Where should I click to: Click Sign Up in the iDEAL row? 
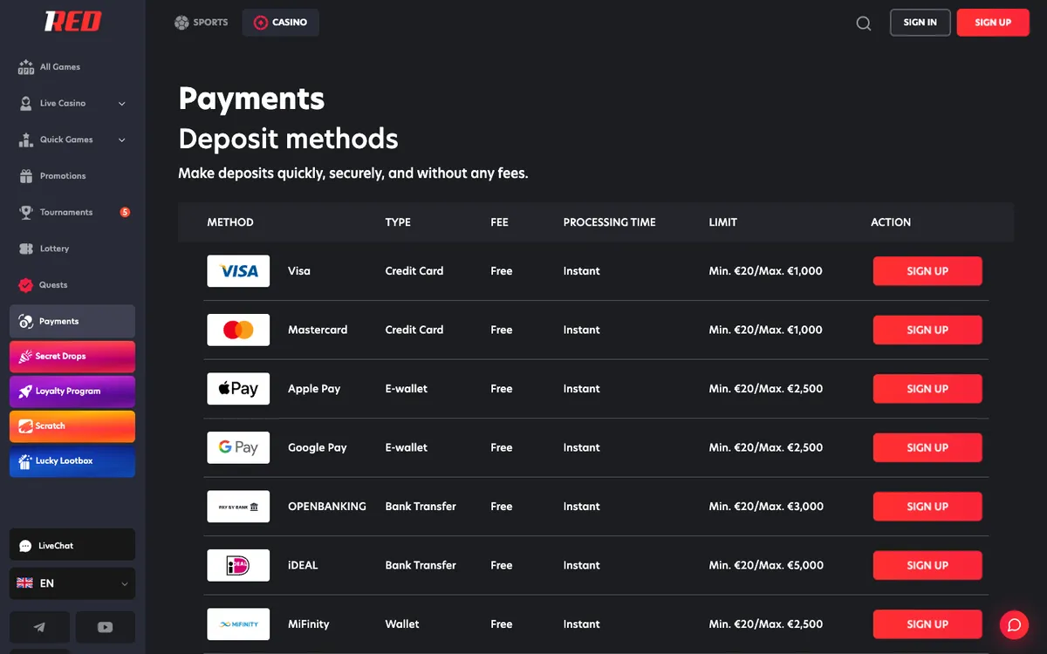[927, 565]
